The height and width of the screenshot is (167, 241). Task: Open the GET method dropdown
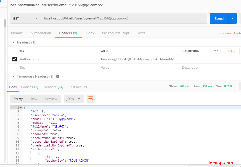(x=25, y=18)
